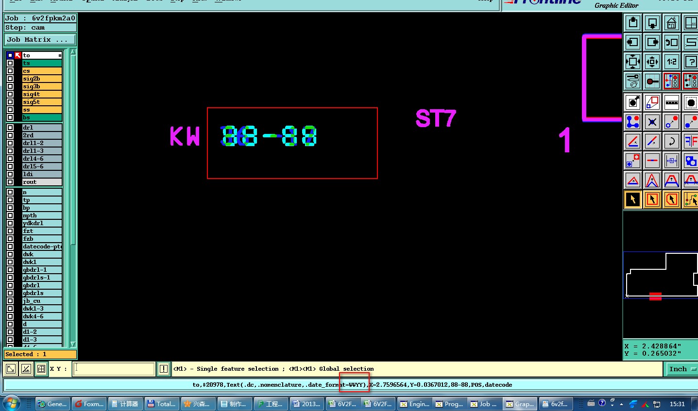Click the Windows Start button

[x=11, y=403]
